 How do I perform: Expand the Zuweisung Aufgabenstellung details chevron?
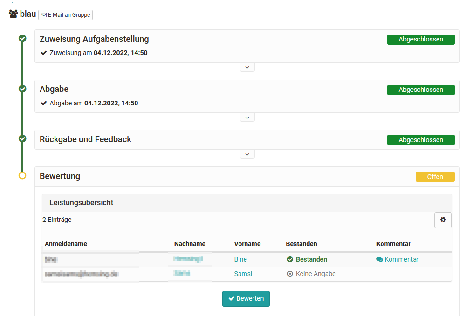tap(247, 67)
